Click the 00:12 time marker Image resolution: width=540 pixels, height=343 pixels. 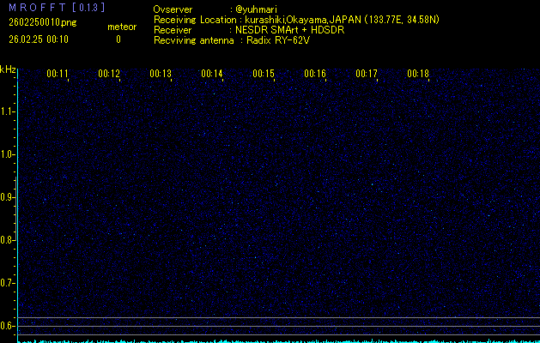[109, 74]
